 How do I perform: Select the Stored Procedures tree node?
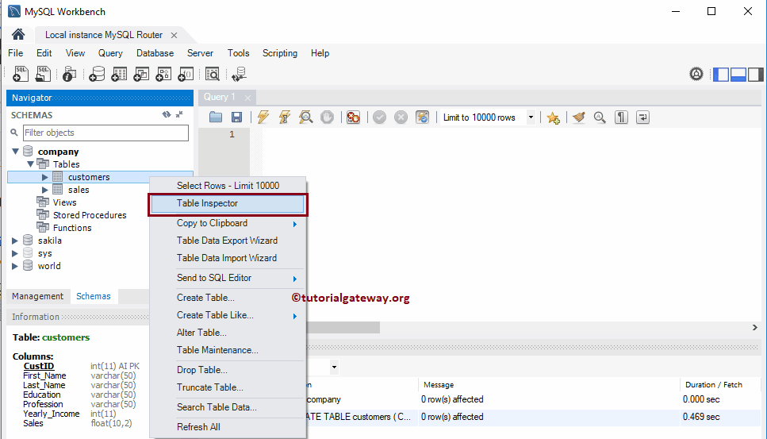click(90, 215)
